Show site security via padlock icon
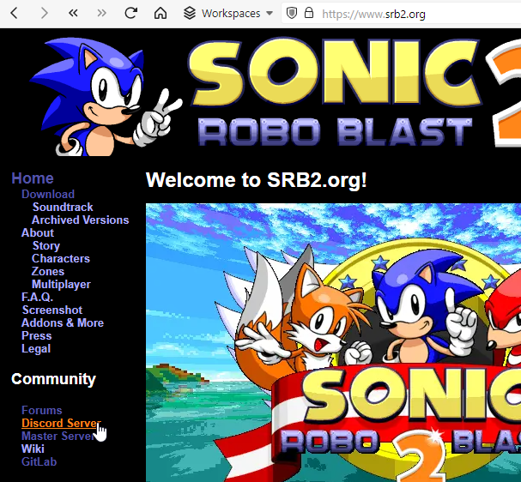This screenshot has width=521, height=482. point(309,13)
